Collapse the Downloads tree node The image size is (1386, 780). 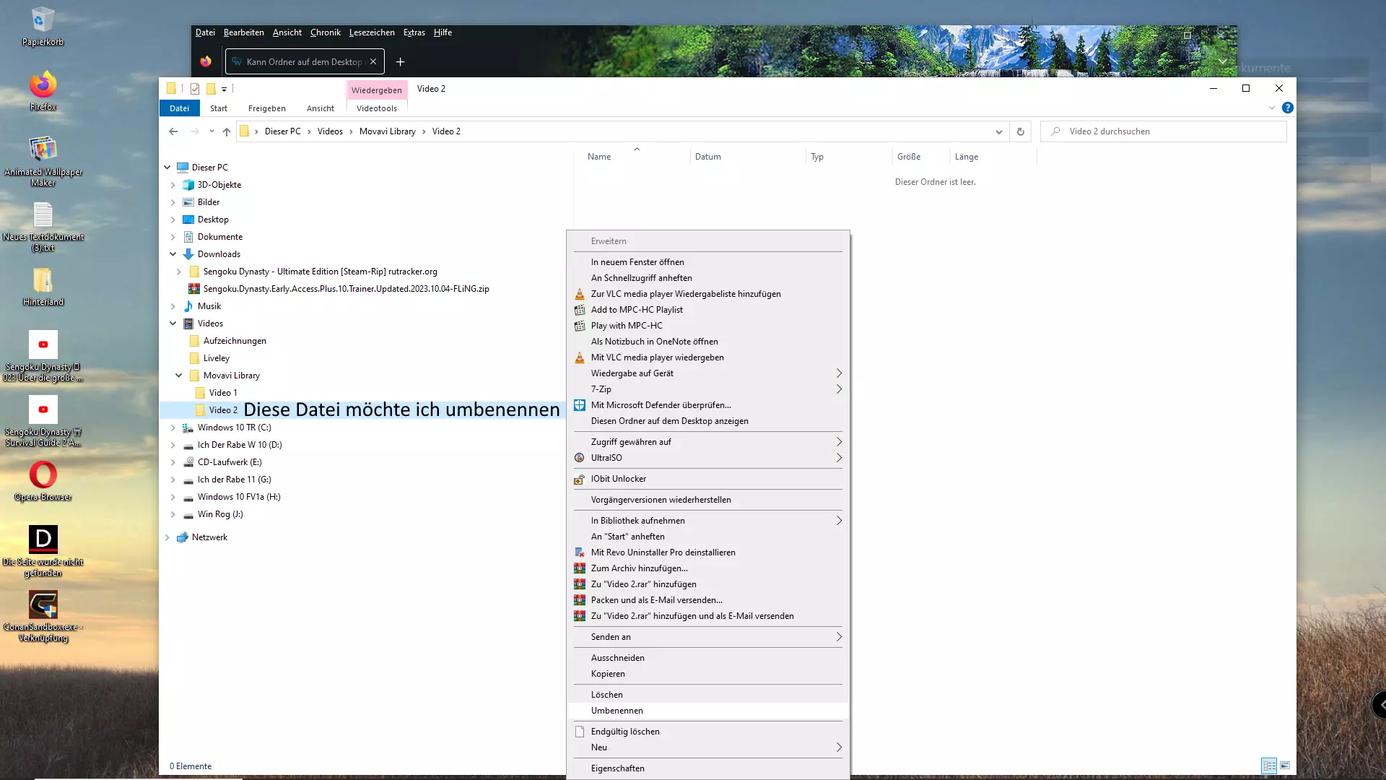(173, 254)
